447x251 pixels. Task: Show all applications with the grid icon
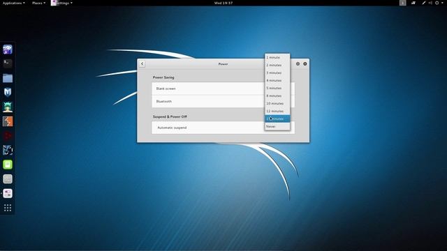8,208
